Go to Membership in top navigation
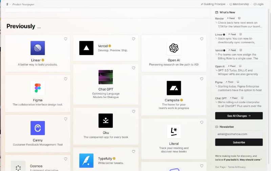 [x=239, y=4]
